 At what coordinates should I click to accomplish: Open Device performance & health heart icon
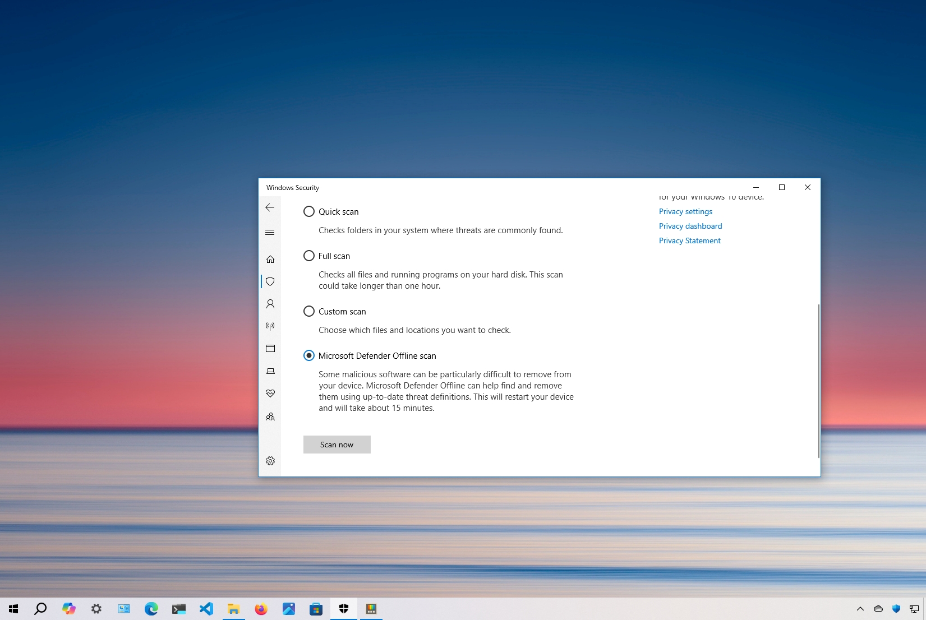point(270,394)
